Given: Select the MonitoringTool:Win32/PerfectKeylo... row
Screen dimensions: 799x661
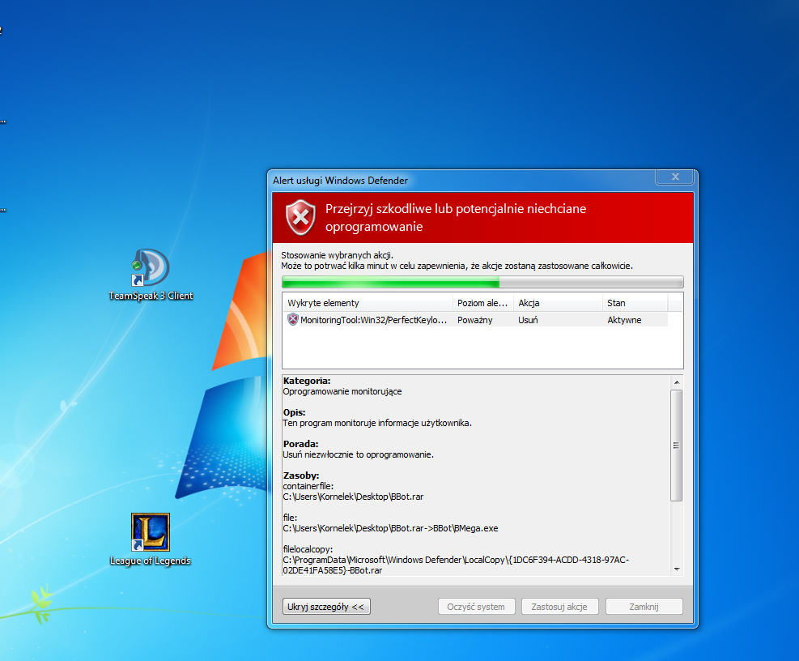Looking at the screenshot, I should pyautogui.click(x=475, y=320).
